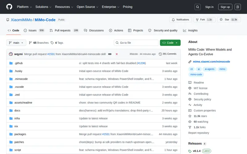
Task: Open mimo.xiaomi.com/mimocode website link
Action: [x=211, y=62]
